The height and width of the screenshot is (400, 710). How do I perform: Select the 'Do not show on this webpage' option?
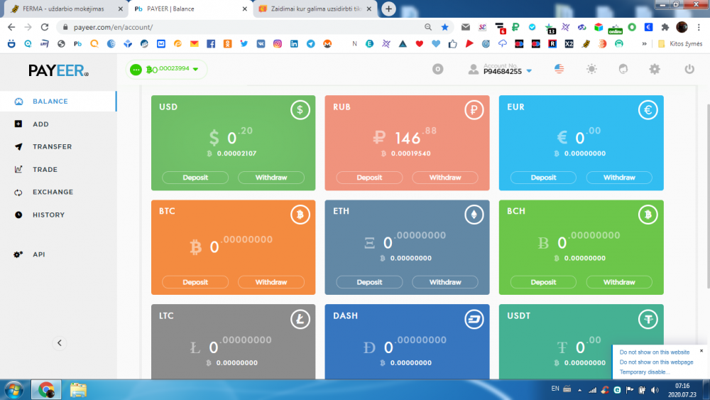click(656, 362)
